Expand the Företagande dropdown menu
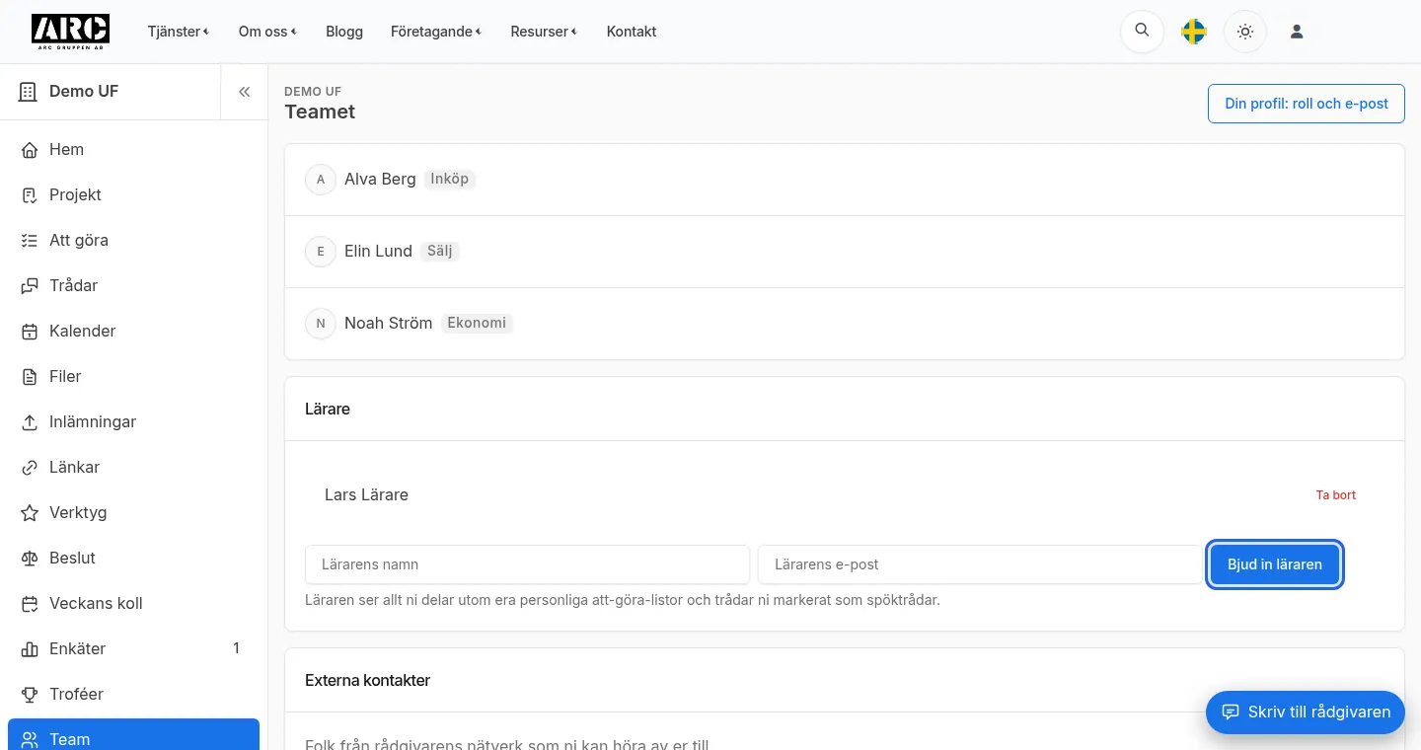The height and width of the screenshot is (750, 1421). pyautogui.click(x=436, y=32)
